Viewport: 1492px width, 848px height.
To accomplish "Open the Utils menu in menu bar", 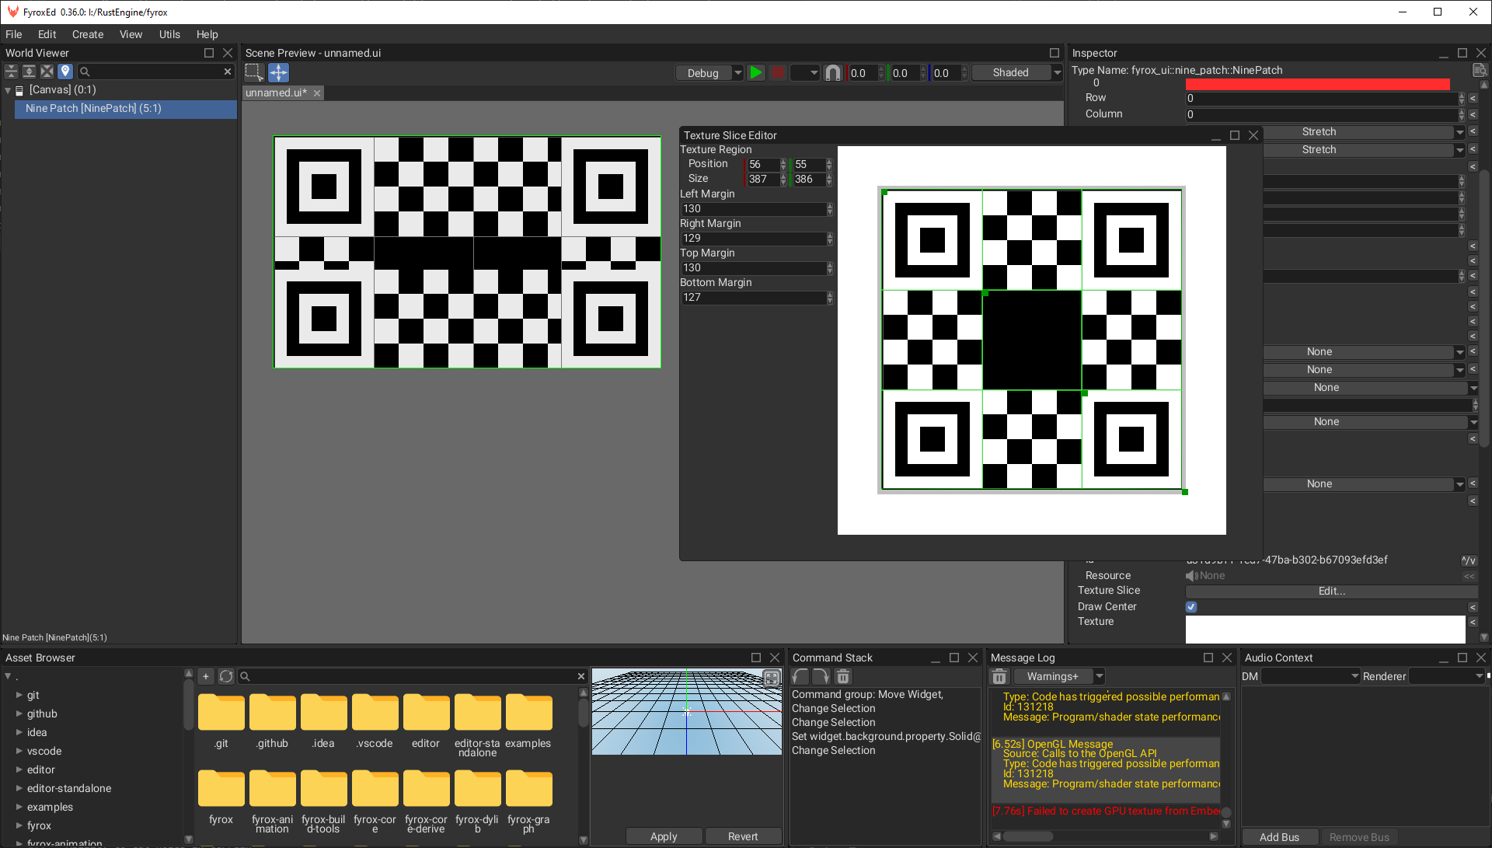I will pyautogui.click(x=166, y=34).
